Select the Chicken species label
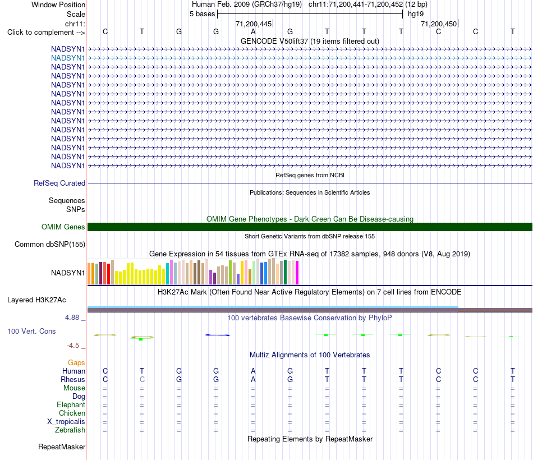This screenshot has height=460, width=533. click(x=72, y=413)
